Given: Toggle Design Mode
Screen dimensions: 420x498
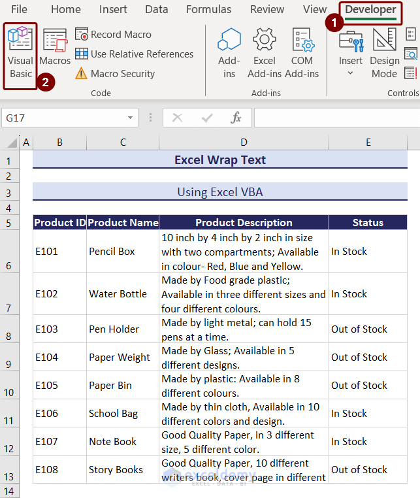Looking at the screenshot, I should click(x=385, y=53).
